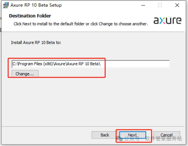
Task: Place cursor after "Axure RP 10 Beta\" path text
Action: pyautogui.click(x=101, y=64)
